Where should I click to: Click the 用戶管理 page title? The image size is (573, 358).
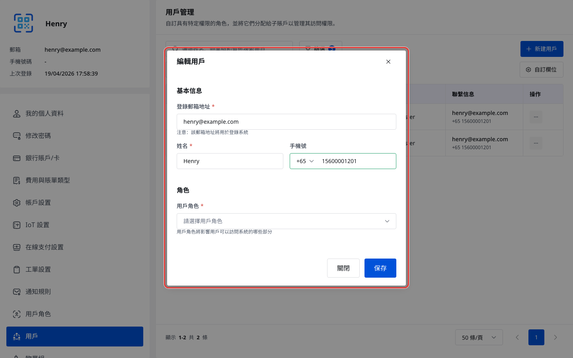coord(180,12)
